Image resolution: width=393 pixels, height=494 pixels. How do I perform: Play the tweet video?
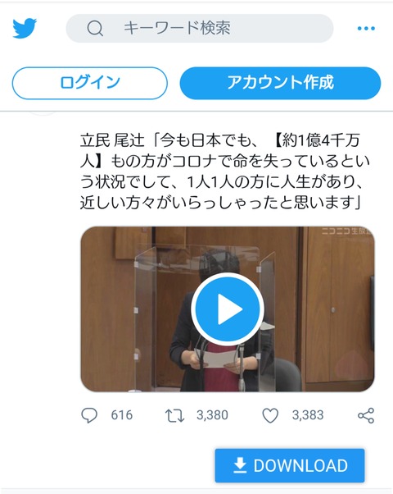(x=228, y=309)
